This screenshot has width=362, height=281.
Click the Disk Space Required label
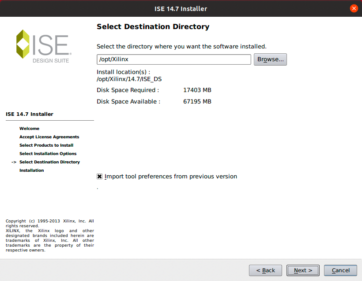[x=128, y=90]
